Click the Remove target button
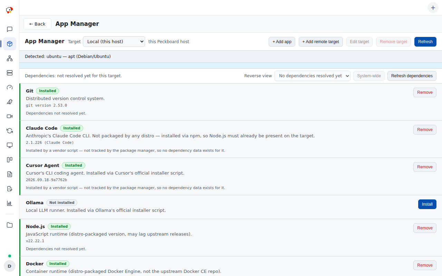442x276 pixels. click(394, 42)
